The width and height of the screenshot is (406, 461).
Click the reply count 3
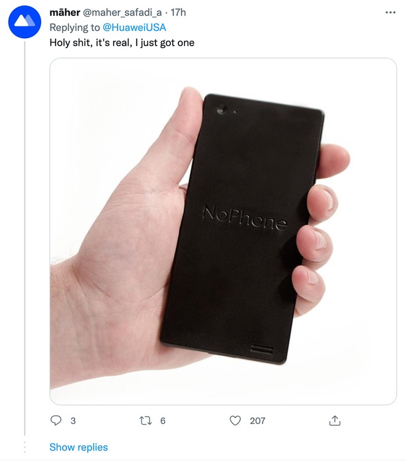click(x=73, y=421)
